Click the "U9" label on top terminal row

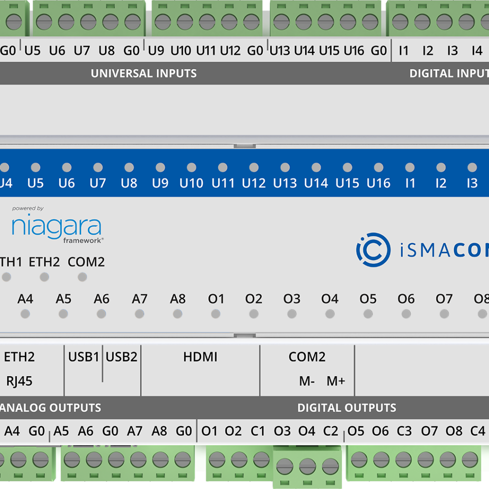(156, 50)
